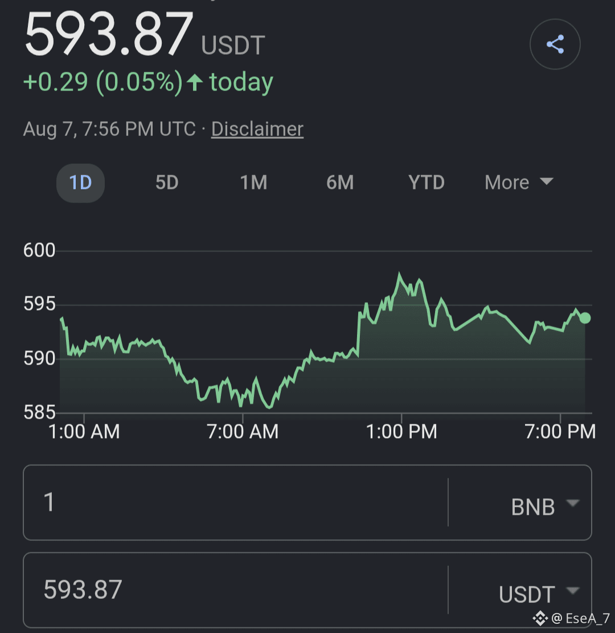
Task: Click the 7:00 AM axis label
Action: [243, 432]
